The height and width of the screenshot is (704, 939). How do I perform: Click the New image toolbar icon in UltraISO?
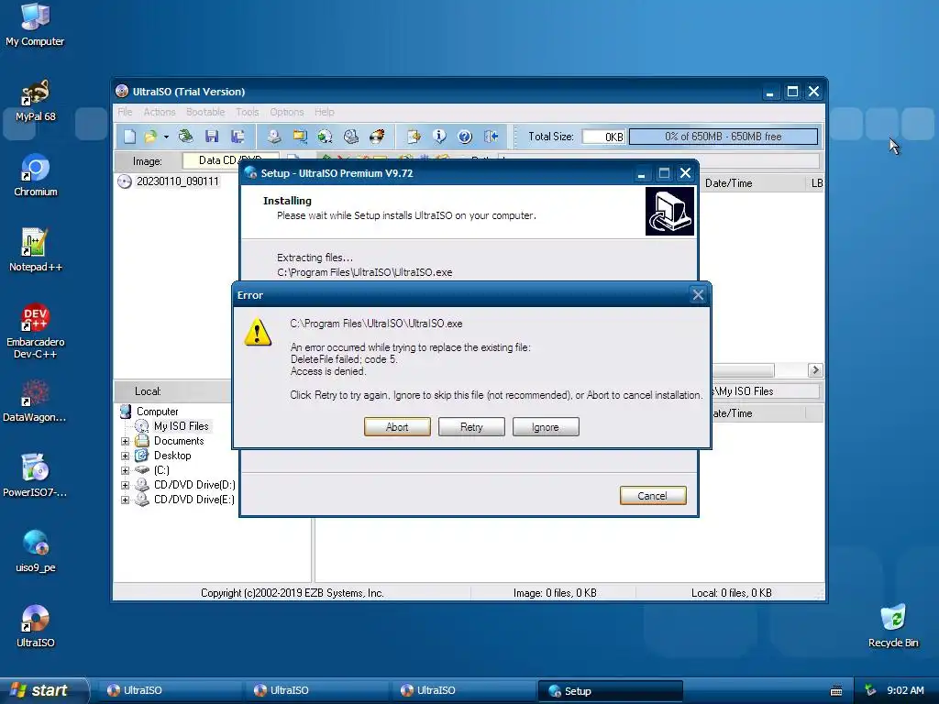[x=130, y=137]
